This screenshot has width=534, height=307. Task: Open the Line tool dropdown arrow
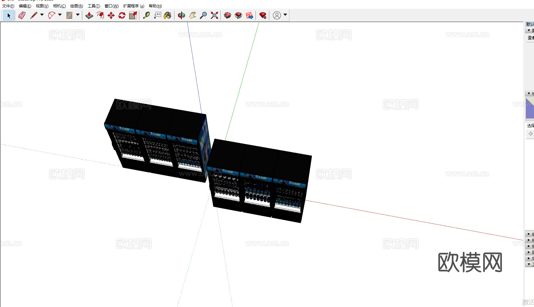(42, 15)
